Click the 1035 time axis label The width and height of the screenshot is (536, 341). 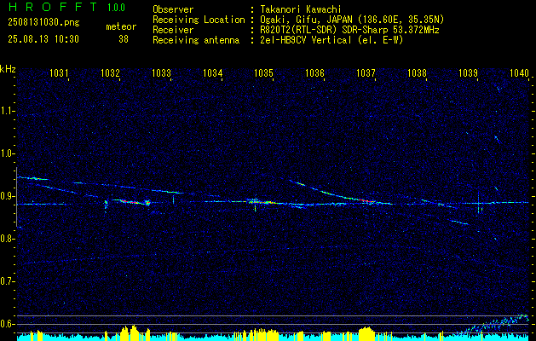263,72
